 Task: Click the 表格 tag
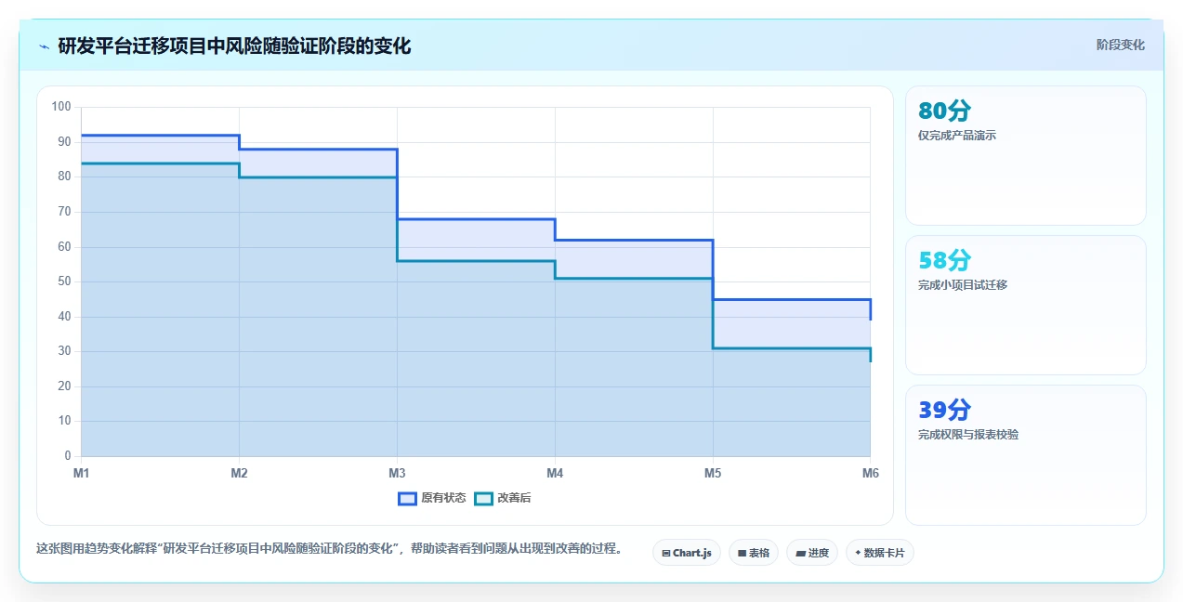click(x=754, y=553)
